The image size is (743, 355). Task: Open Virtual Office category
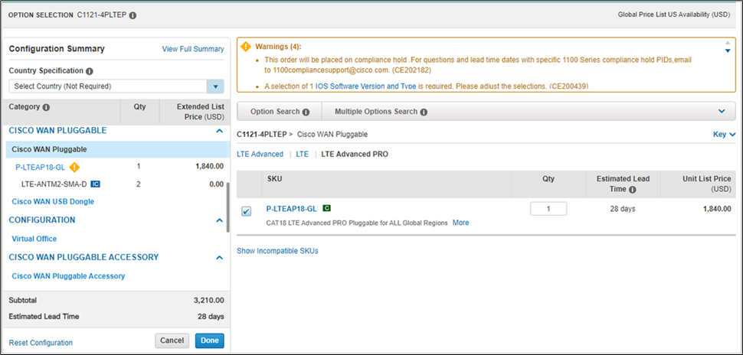click(x=34, y=239)
